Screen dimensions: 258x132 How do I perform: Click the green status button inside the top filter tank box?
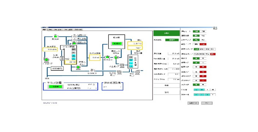(x=117, y=44)
